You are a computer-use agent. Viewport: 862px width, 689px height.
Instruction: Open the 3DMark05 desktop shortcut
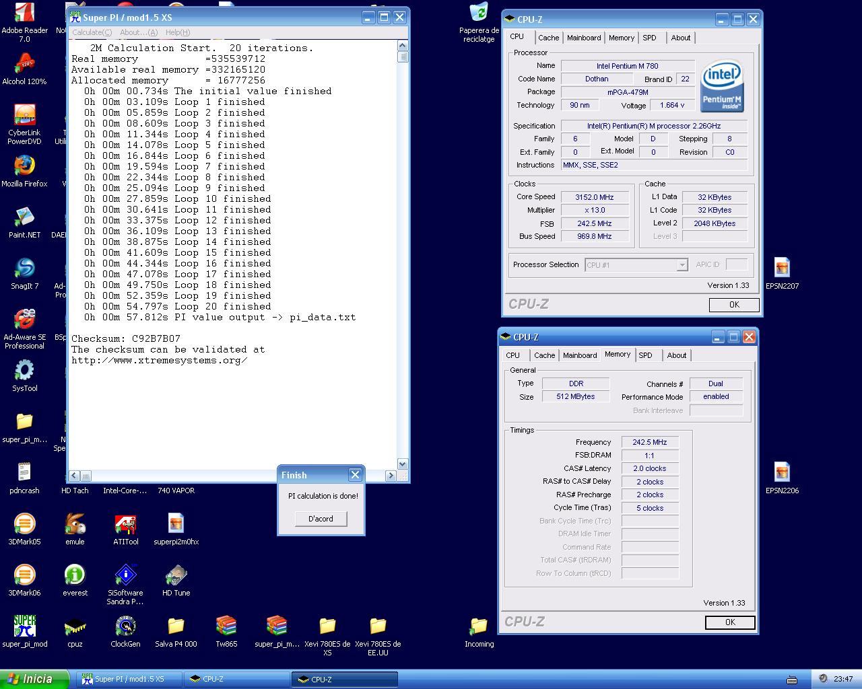(x=24, y=524)
